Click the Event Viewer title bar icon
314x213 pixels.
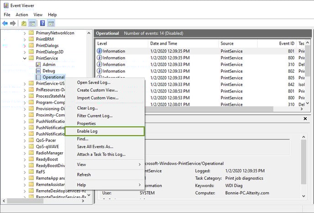click(x=6, y=5)
